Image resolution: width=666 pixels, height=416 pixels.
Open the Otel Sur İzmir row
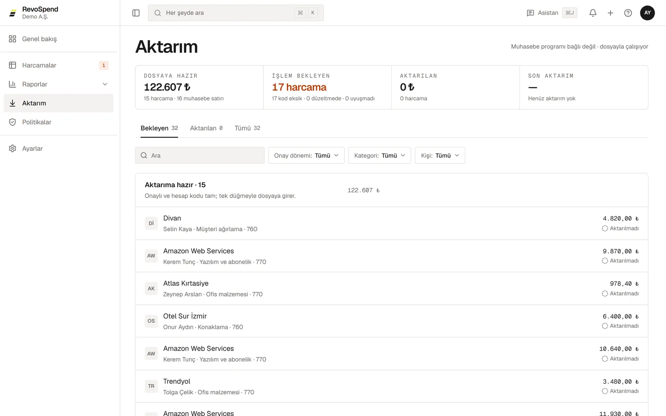tap(392, 321)
